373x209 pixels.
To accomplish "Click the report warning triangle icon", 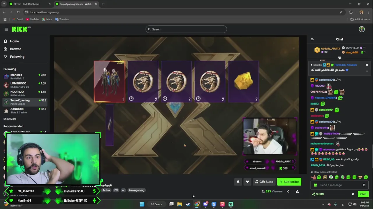I will click(x=297, y=191).
